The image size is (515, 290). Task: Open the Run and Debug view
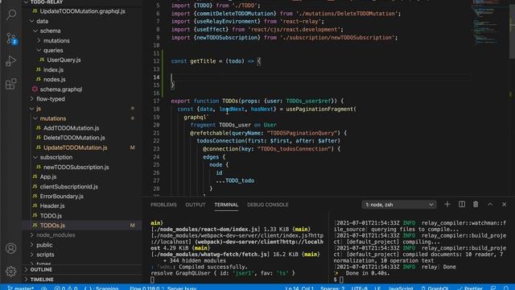[11, 60]
